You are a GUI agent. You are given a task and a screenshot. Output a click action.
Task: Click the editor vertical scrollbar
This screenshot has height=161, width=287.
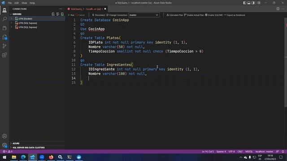[x=286, y=62]
